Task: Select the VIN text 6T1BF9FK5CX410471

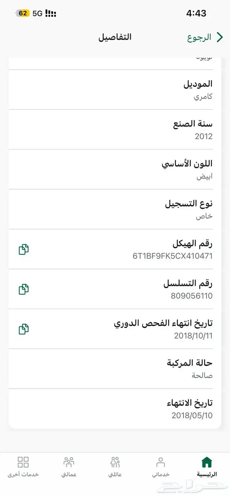Action: (172, 256)
